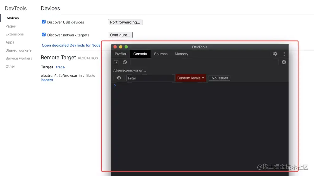
Task: Click the No Issues button
Action: [219, 78]
